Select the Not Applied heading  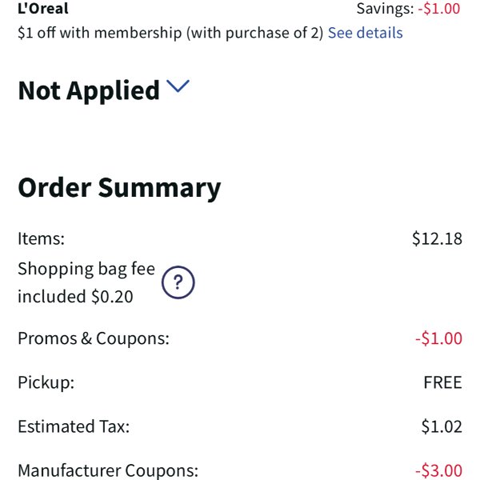(89, 90)
